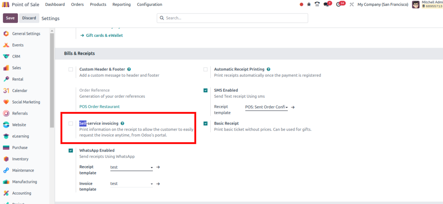This screenshot has width=443, height=204.
Task: Uncheck the Basic Receipt option
Action: 206,124
